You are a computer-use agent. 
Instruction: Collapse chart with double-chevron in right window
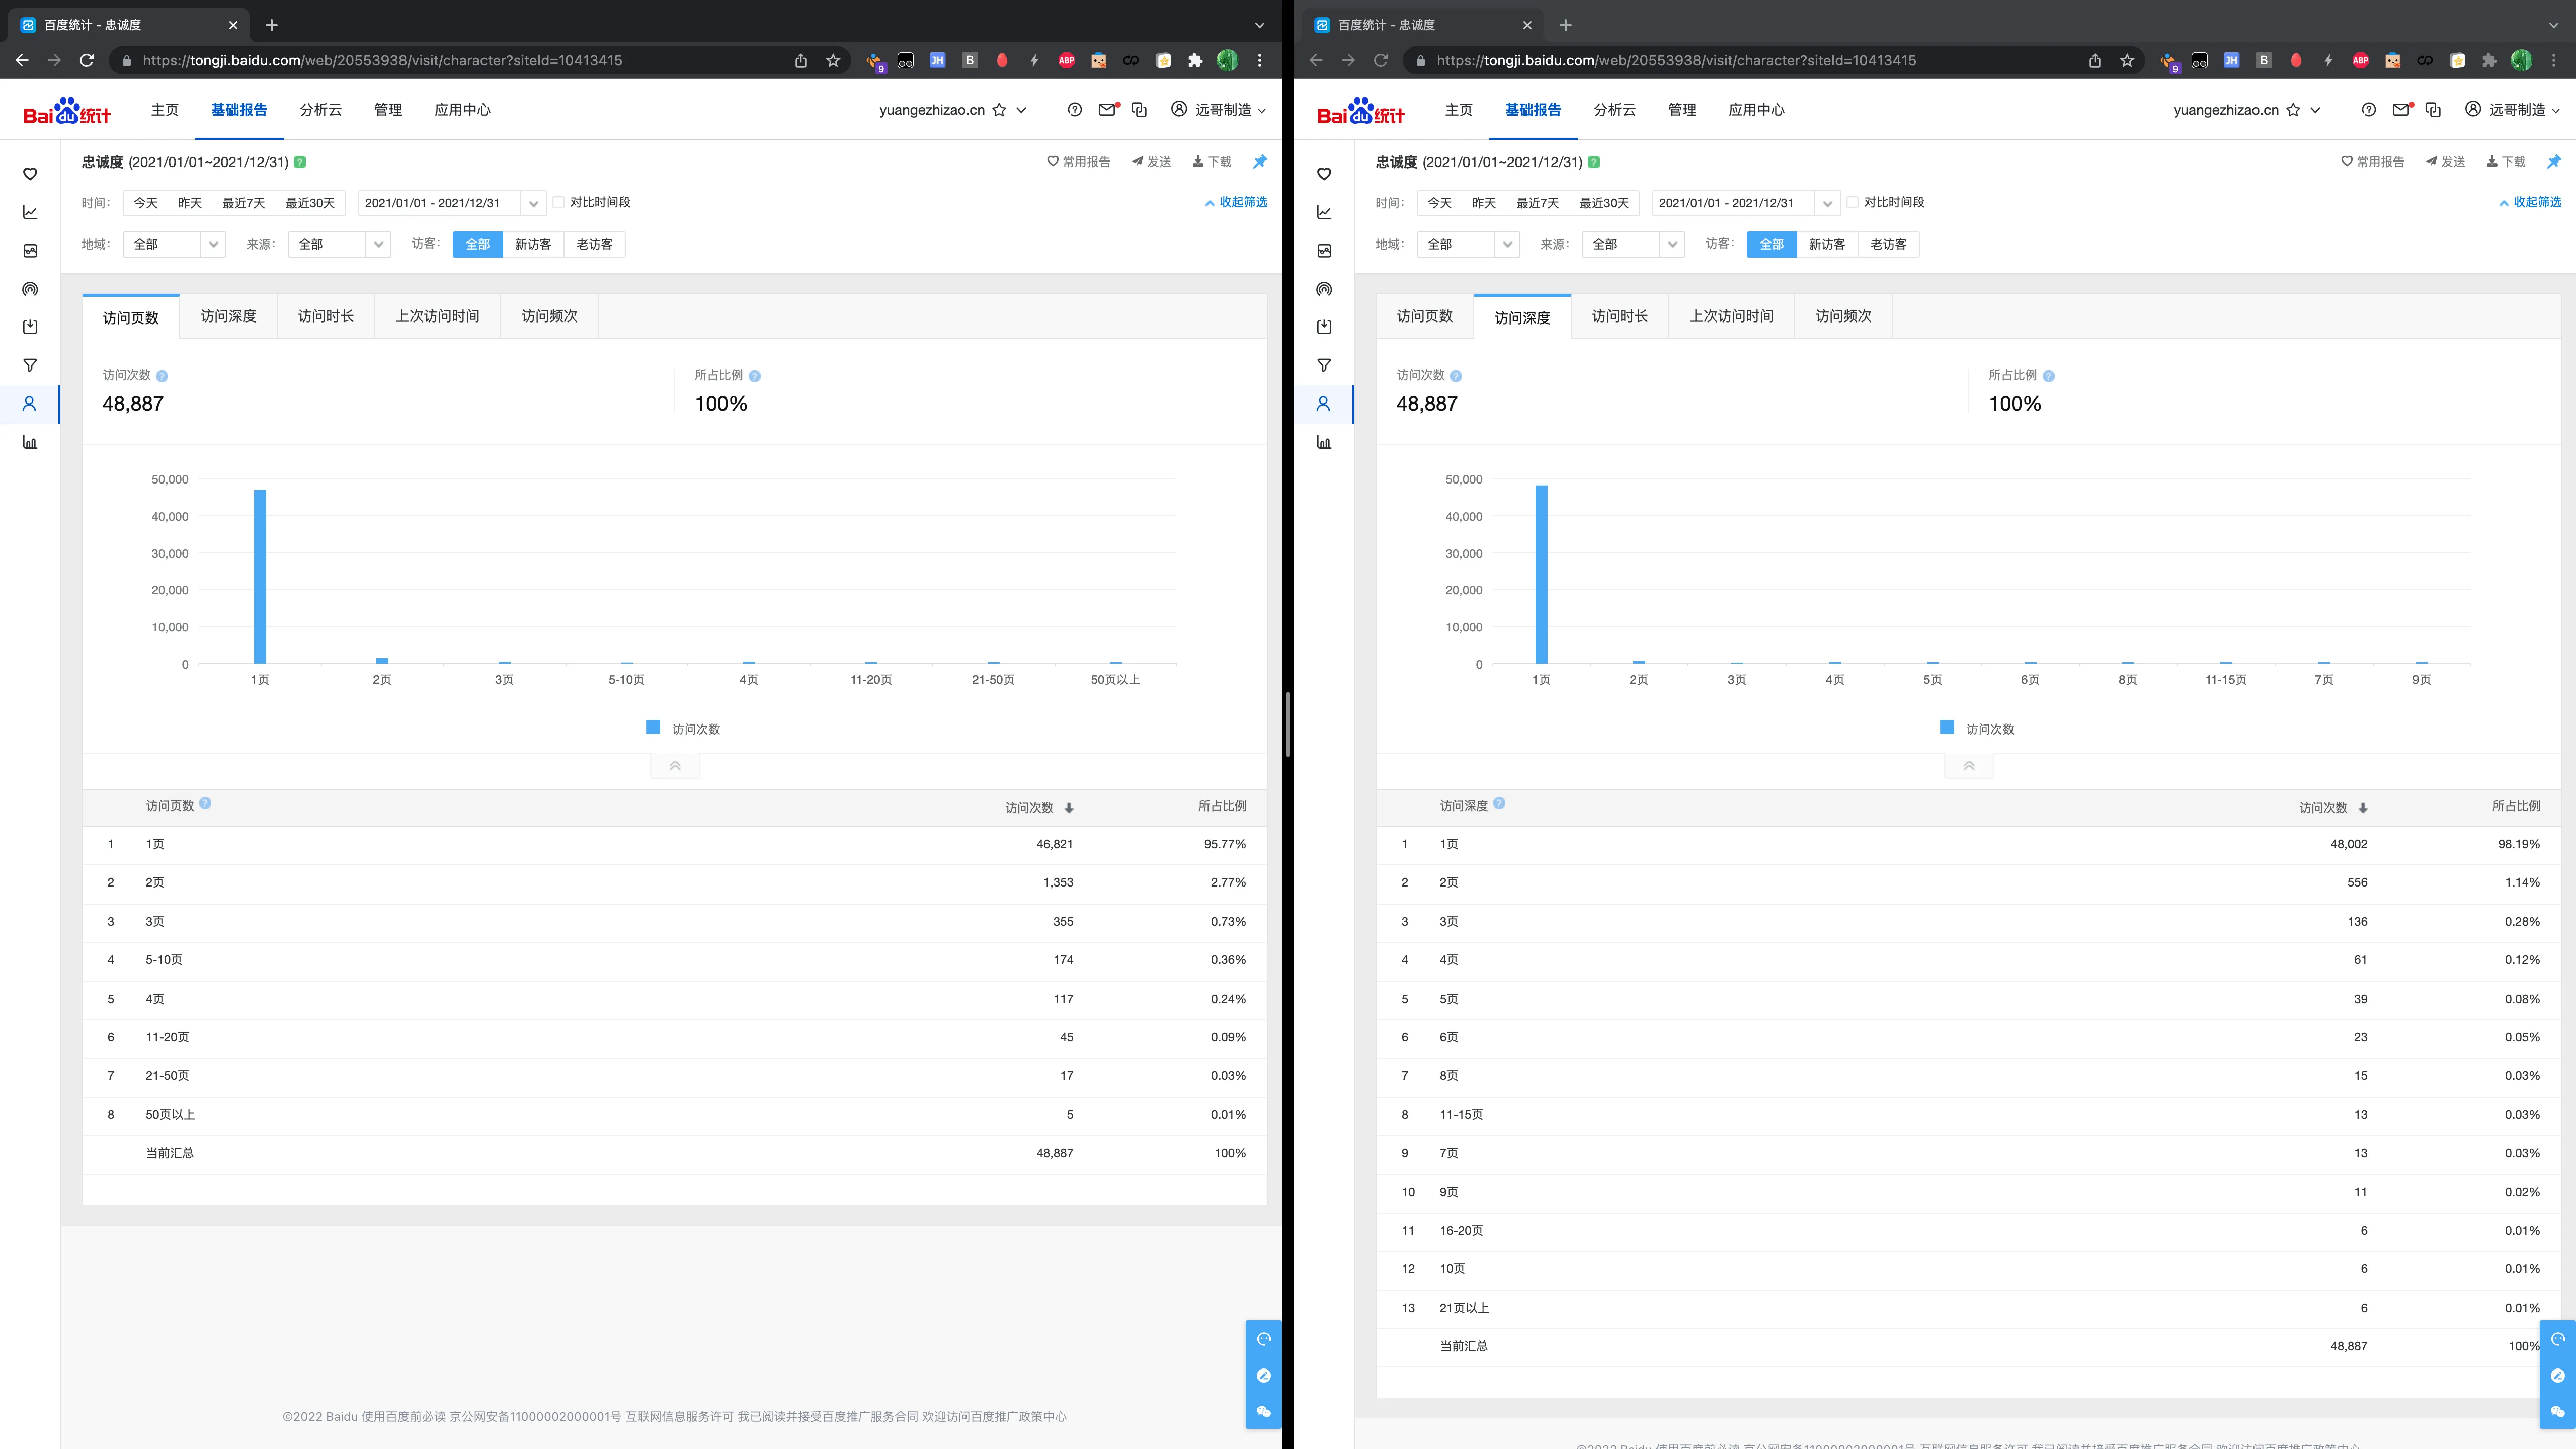click(x=1968, y=766)
